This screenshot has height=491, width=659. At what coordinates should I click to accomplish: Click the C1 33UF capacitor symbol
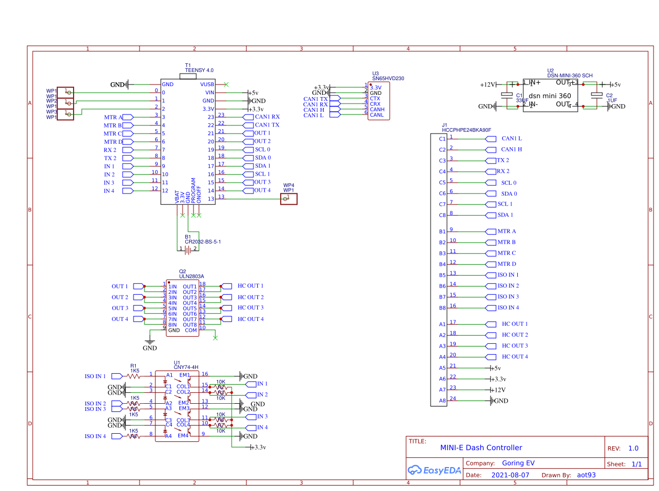511,95
